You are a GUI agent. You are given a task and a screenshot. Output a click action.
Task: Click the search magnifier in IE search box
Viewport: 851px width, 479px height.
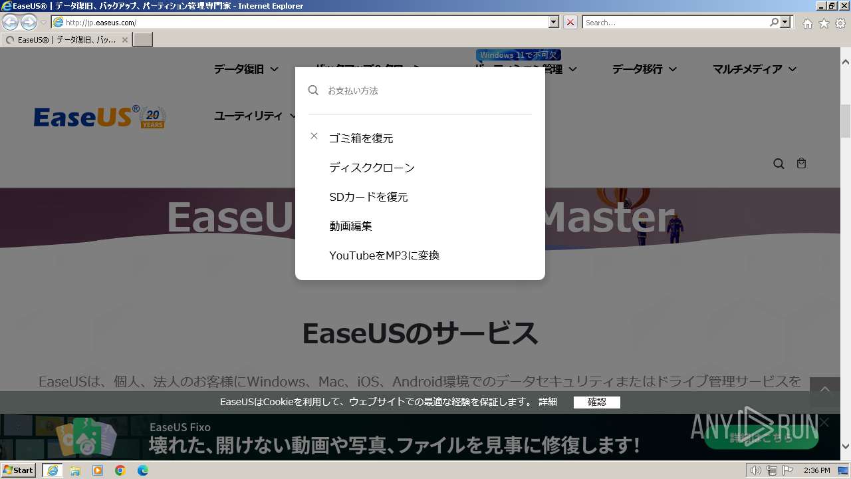774,22
